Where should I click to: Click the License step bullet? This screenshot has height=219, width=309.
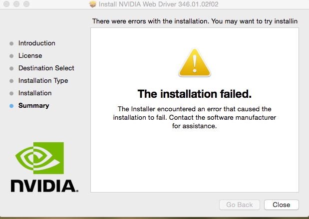(x=11, y=56)
